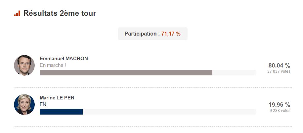Click Le Pen's dark blue result bar
This screenshot has height=133, width=303.
[x=61, y=112]
